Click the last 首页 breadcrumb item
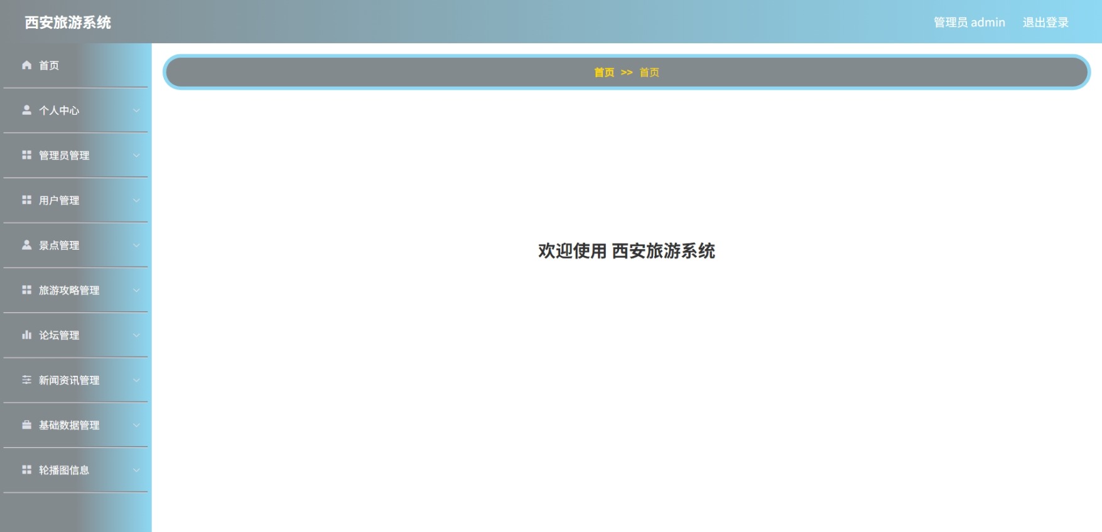 coord(649,72)
